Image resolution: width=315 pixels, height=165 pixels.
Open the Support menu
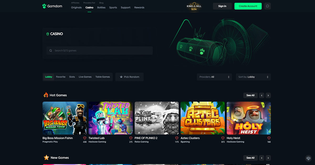(x=125, y=8)
